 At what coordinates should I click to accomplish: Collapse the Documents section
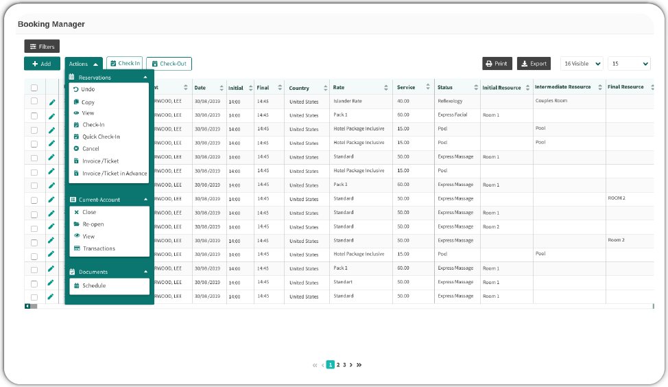click(145, 272)
